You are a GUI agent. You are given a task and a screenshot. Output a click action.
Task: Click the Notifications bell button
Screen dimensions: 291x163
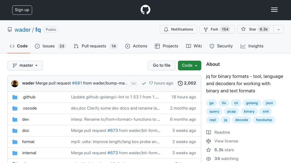click(x=178, y=29)
